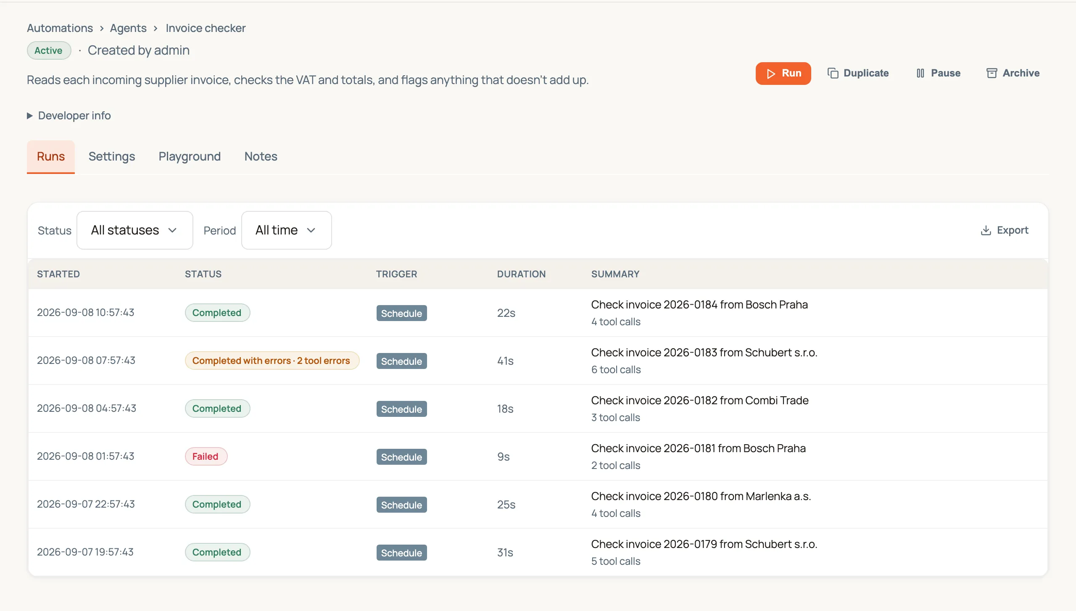This screenshot has width=1076, height=611.
Task: Open the All statuses dropdown
Action: pos(135,230)
